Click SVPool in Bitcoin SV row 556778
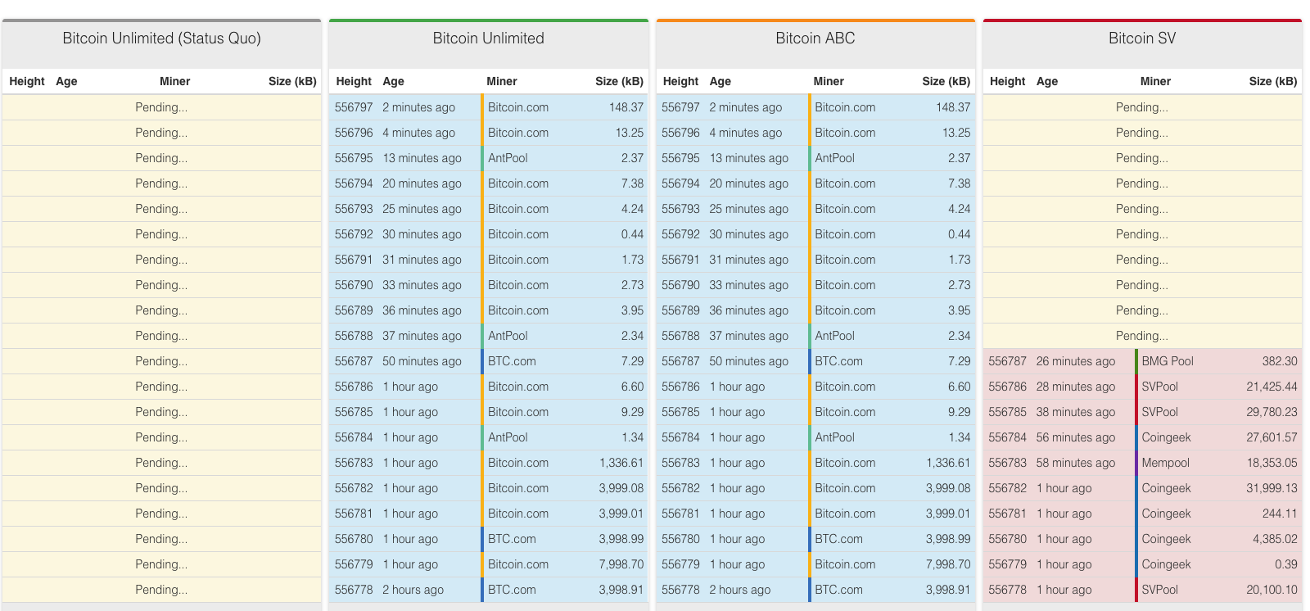1310x611 pixels. [1159, 590]
